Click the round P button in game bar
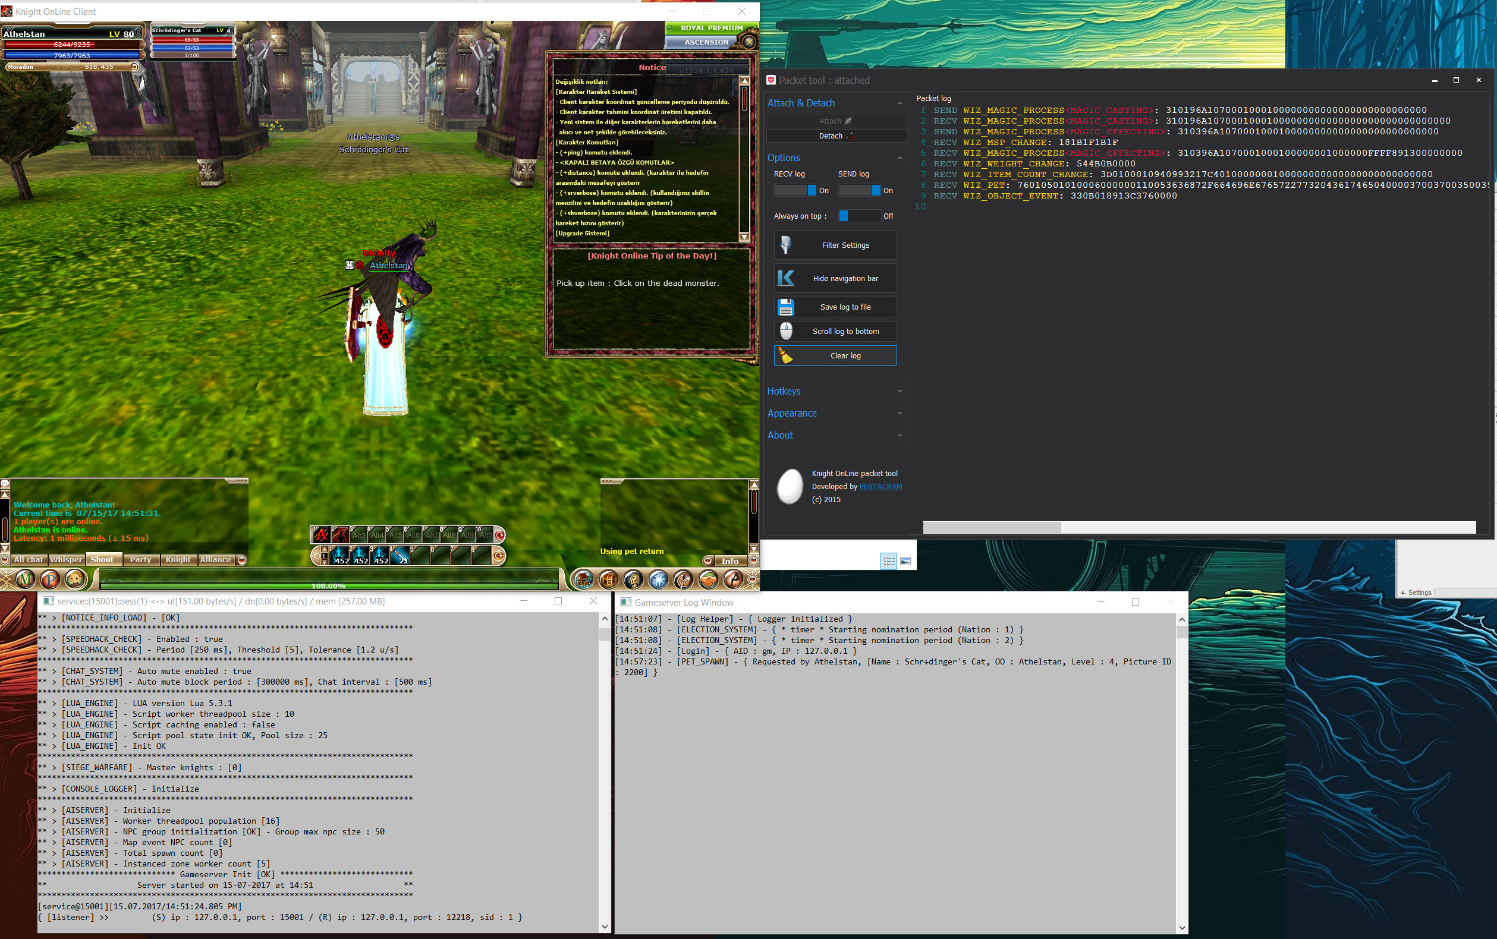This screenshot has width=1497, height=939. point(51,579)
